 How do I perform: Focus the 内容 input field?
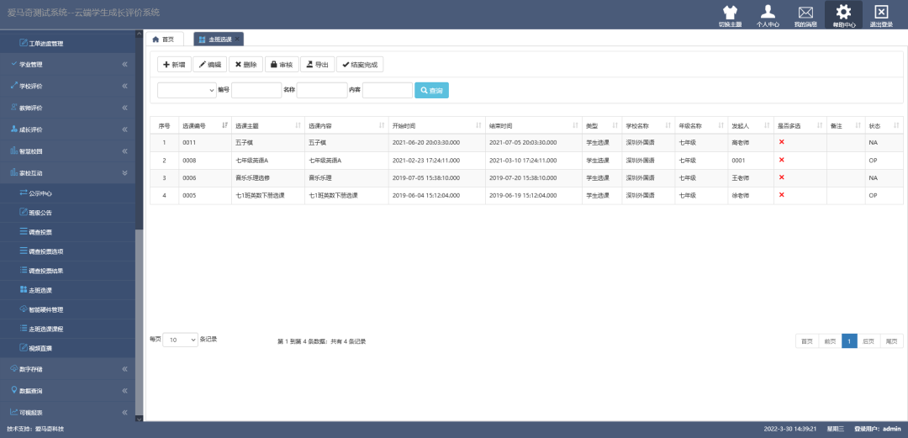388,91
